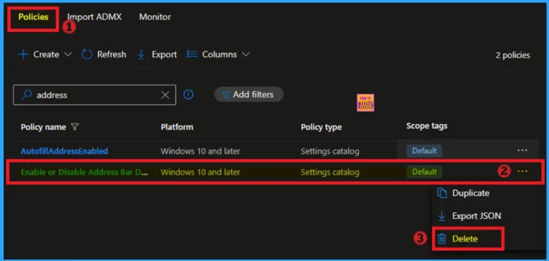The image size is (549, 261).
Task: Click the filter funnel icon in Add filters
Action: coord(226,95)
